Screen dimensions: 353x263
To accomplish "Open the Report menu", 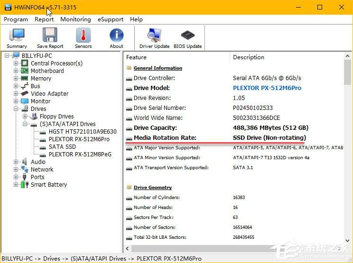I will [x=44, y=19].
